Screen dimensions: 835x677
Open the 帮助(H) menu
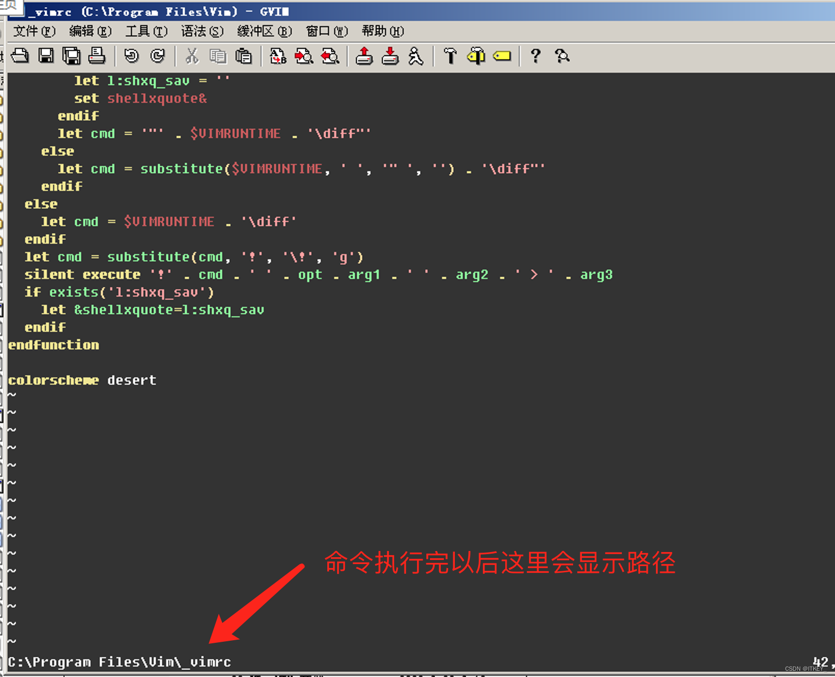click(383, 31)
